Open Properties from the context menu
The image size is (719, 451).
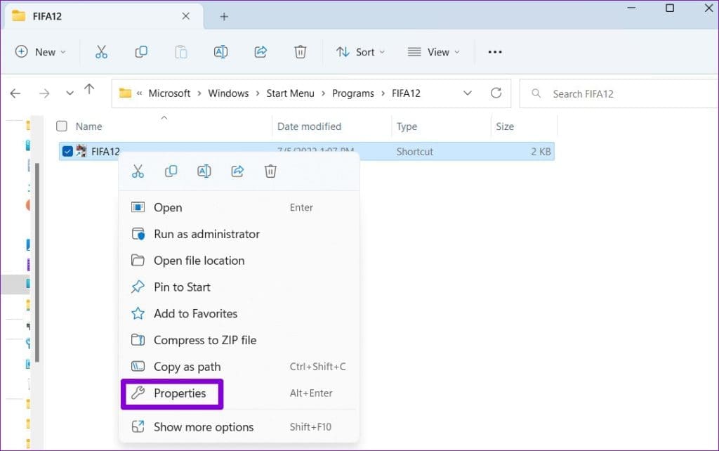tap(181, 393)
